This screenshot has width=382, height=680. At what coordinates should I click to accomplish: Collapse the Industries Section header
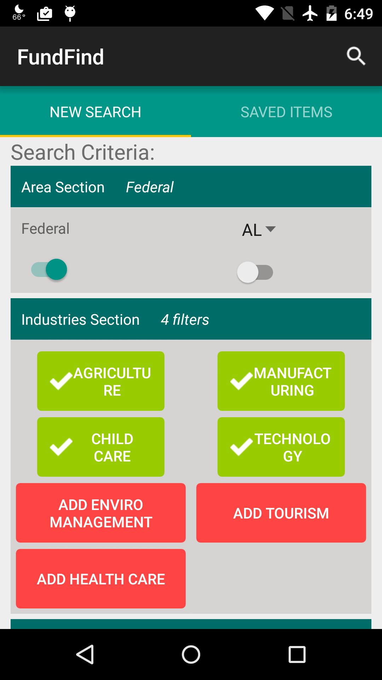191,319
